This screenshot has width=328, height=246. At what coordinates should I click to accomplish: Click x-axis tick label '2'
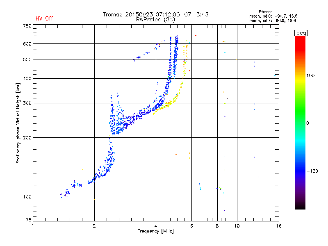pos(94,226)
